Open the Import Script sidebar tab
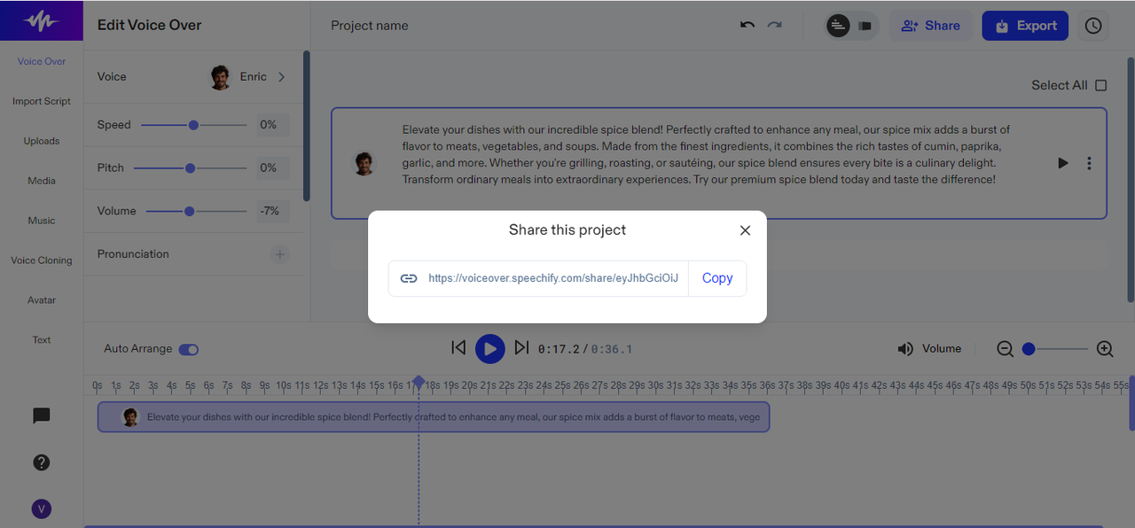 42,101
